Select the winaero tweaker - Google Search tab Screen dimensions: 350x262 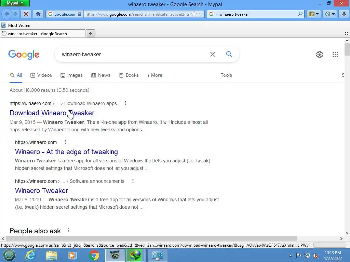43,34
